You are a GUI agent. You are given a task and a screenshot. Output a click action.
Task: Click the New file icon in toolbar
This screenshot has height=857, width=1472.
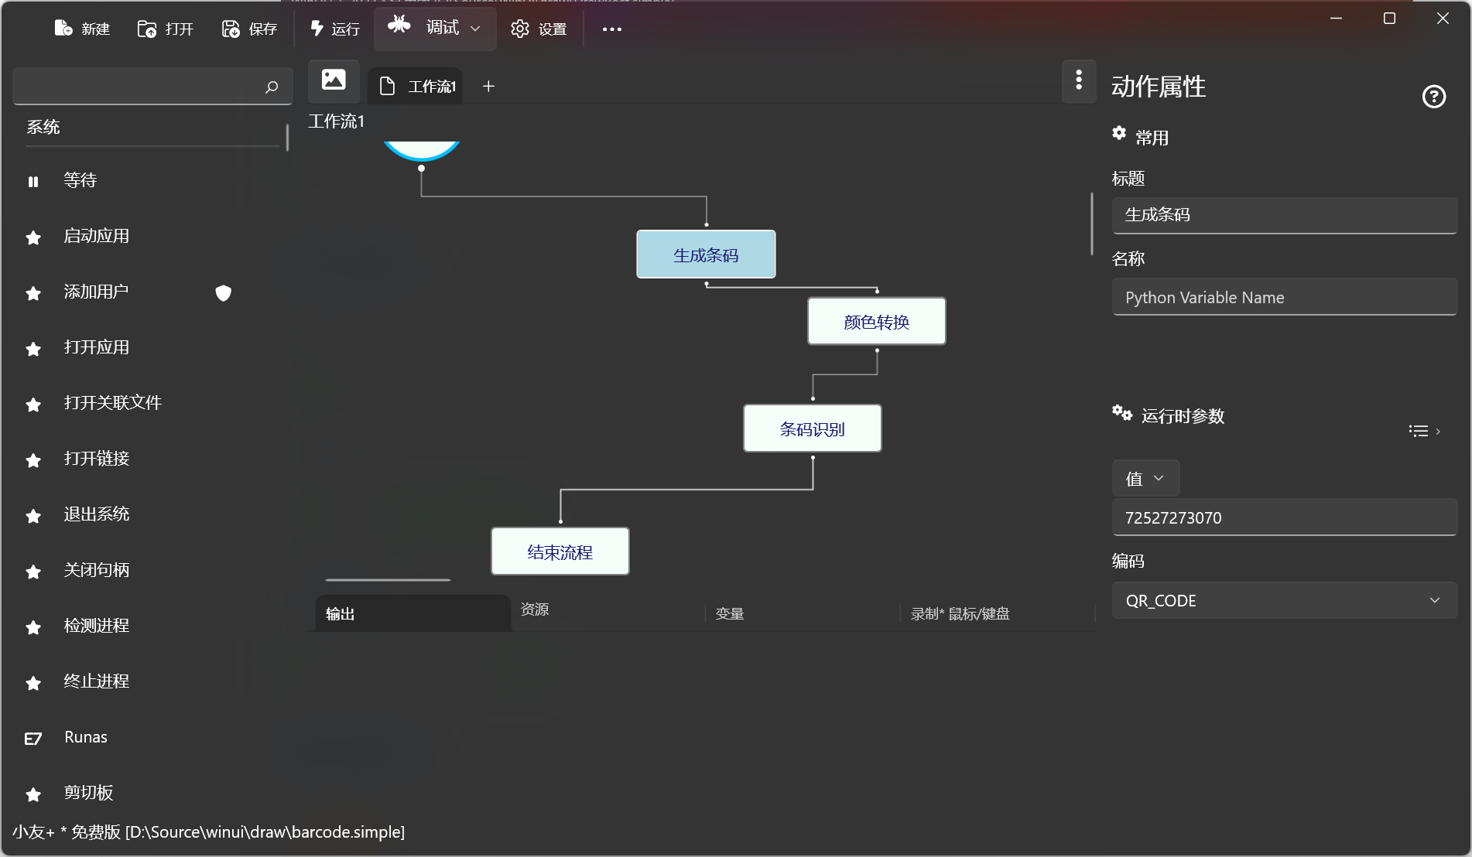point(63,29)
